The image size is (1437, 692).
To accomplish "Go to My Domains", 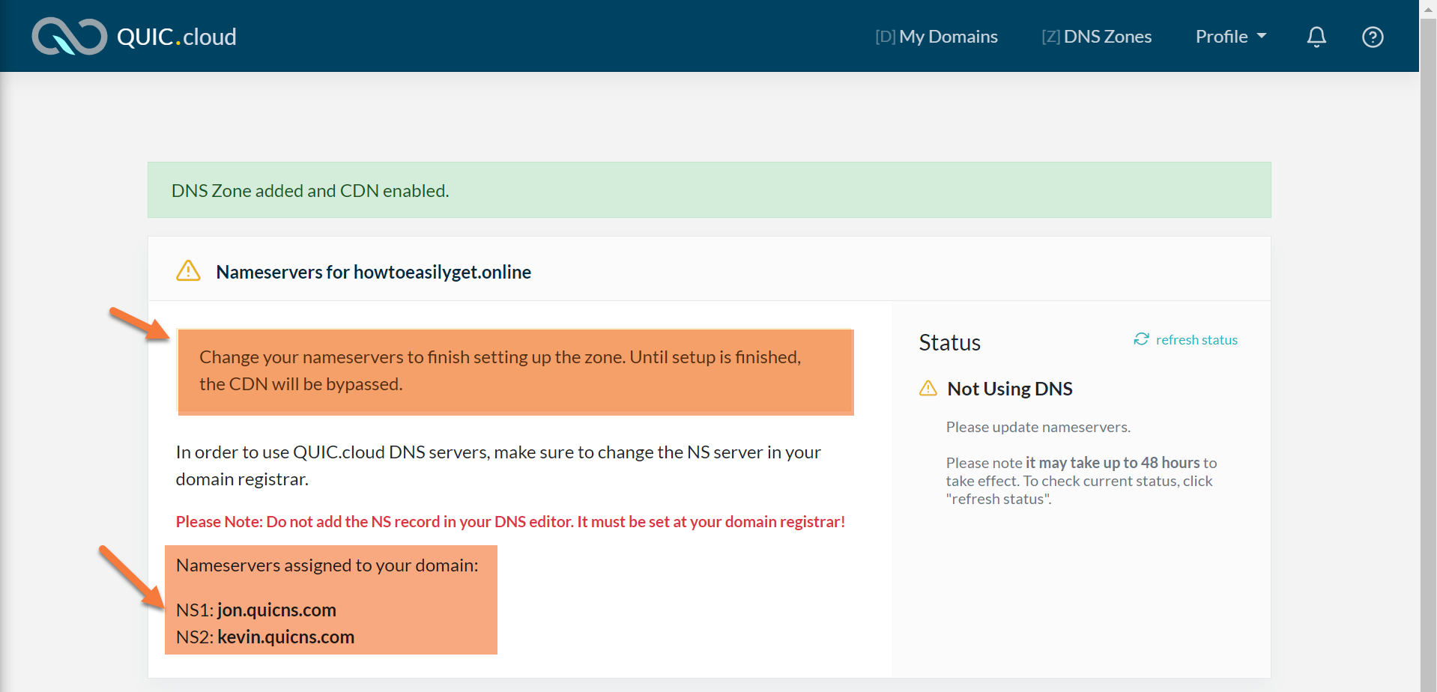I will 937,37.
